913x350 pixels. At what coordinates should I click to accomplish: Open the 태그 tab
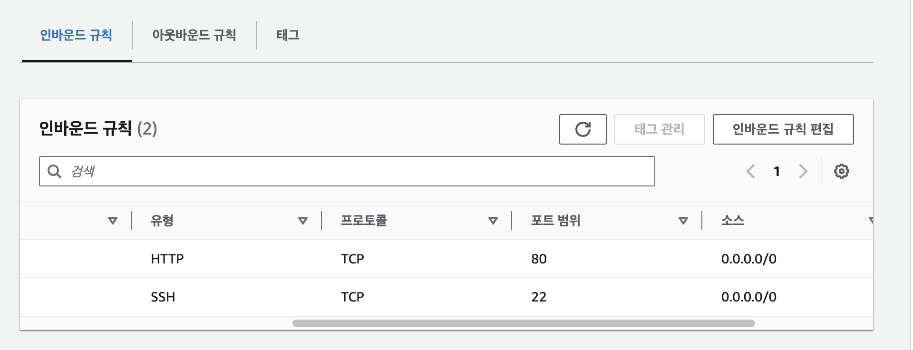(288, 35)
